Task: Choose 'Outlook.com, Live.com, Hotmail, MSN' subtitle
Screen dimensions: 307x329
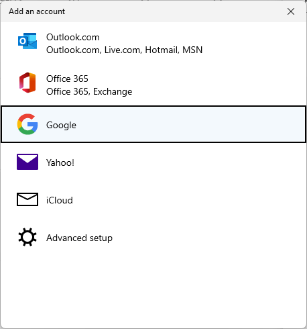Action: tap(124, 50)
